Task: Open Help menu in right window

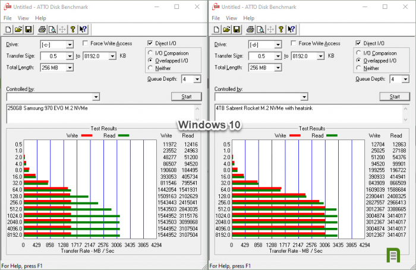Action: pos(248,18)
